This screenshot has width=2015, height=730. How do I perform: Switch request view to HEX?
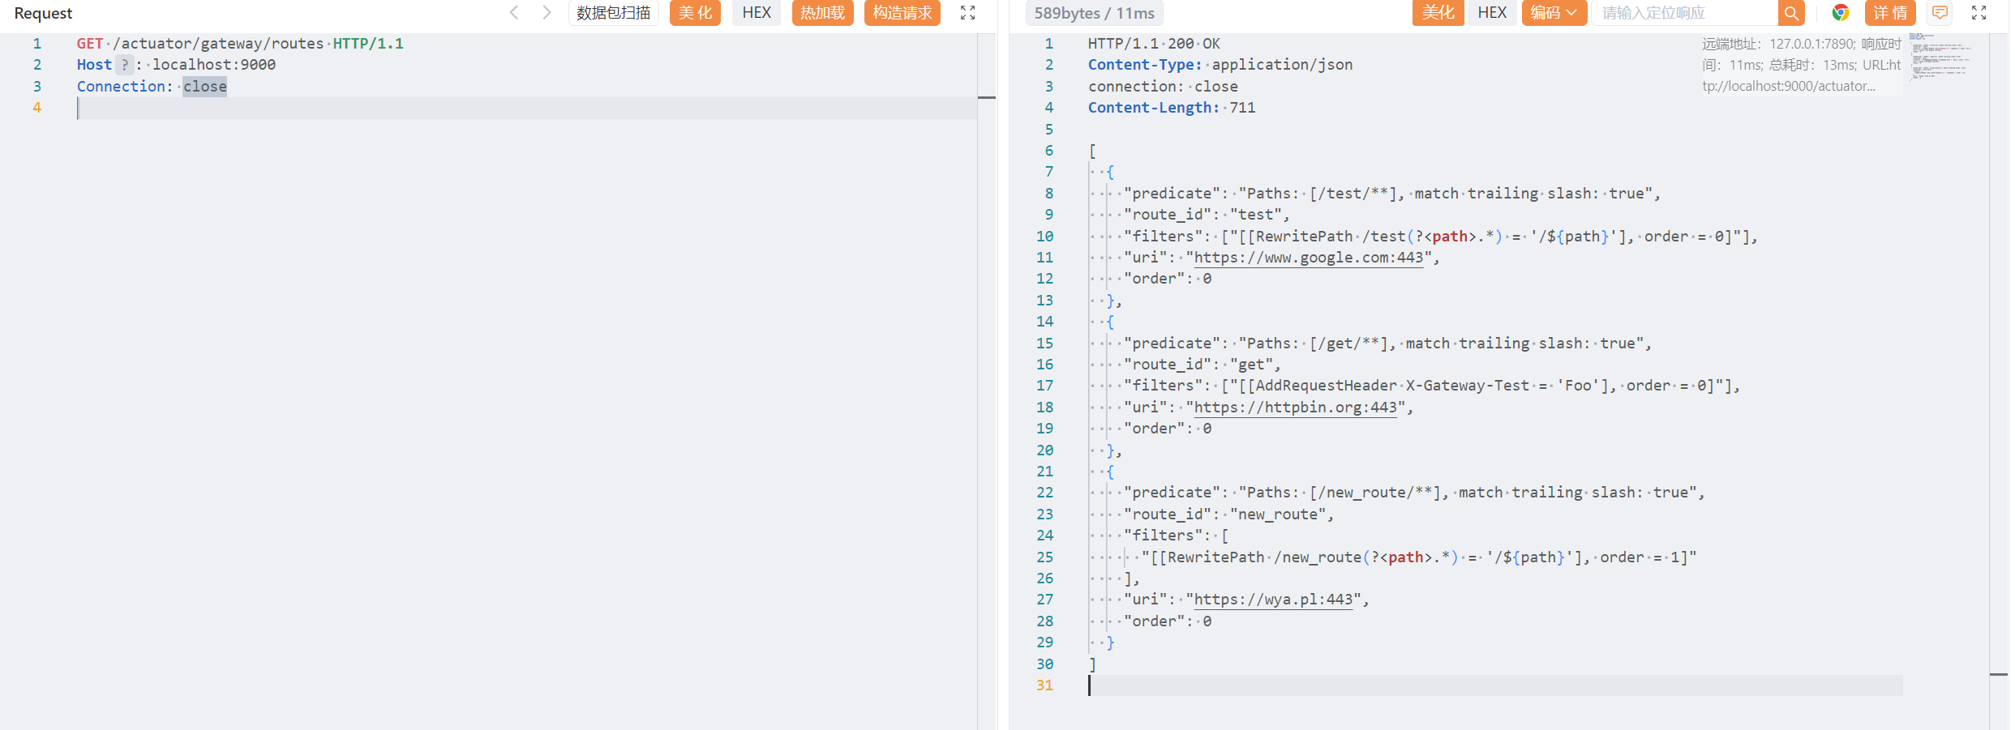757,13
